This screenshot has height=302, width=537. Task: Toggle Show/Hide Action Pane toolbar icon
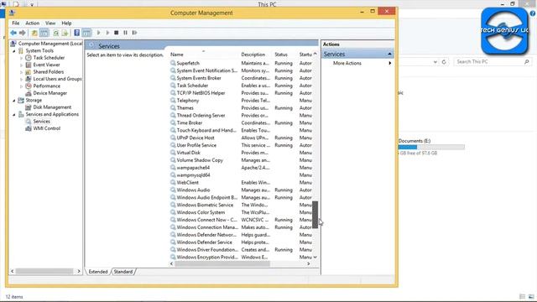(86, 33)
